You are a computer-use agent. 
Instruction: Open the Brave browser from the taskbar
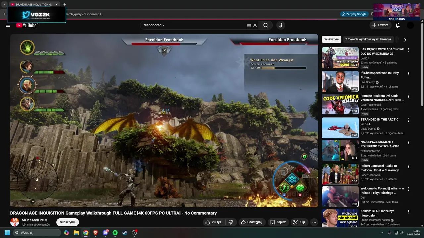pos(95,233)
